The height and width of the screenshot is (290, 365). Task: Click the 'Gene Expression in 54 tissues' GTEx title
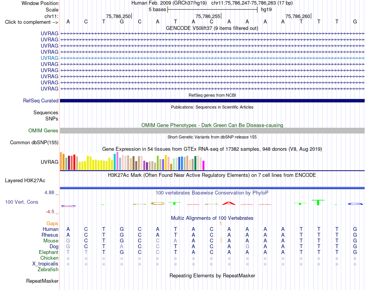point(212,149)
